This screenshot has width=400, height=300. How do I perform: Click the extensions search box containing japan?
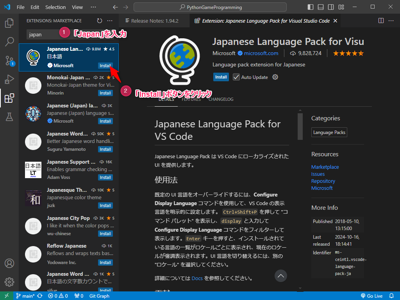(x=43, y=34)
